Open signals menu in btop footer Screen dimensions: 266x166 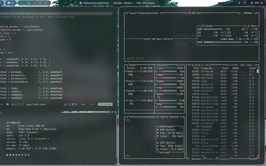[x=224, y=159]
